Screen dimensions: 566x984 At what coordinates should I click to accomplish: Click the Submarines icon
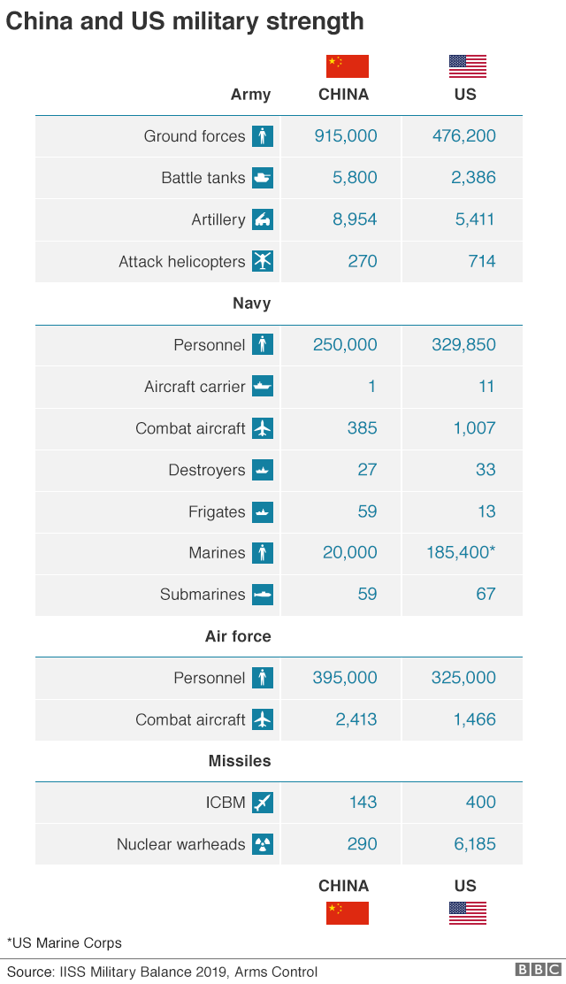pos(263,595)
